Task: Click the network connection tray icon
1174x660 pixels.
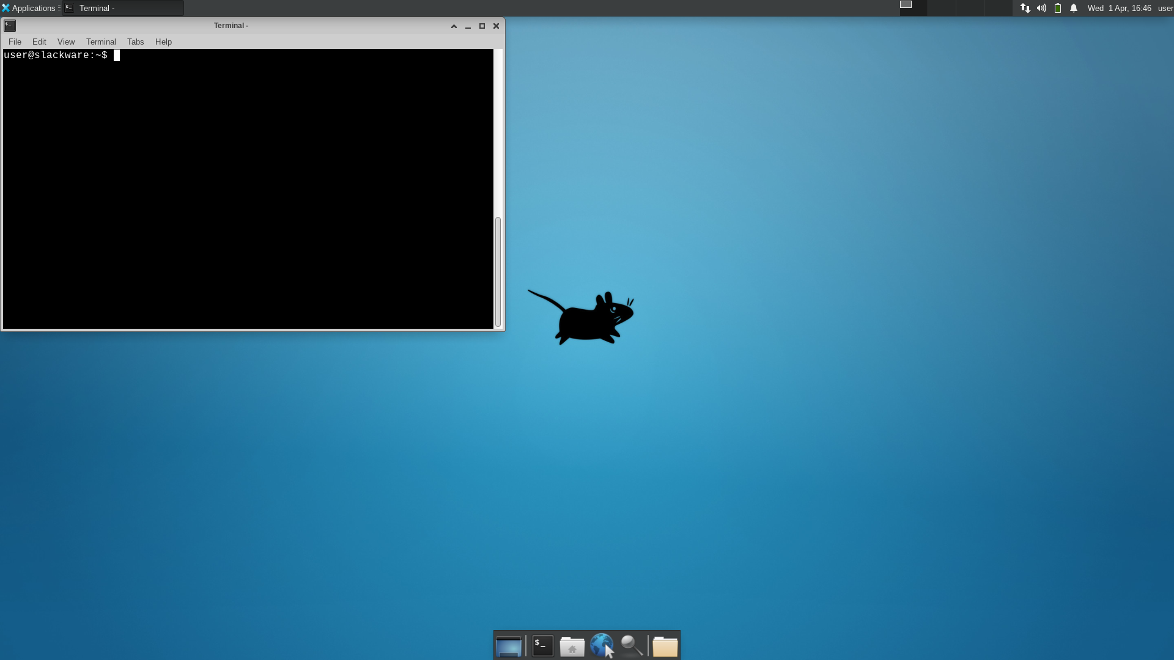Action: [1025, 8]
